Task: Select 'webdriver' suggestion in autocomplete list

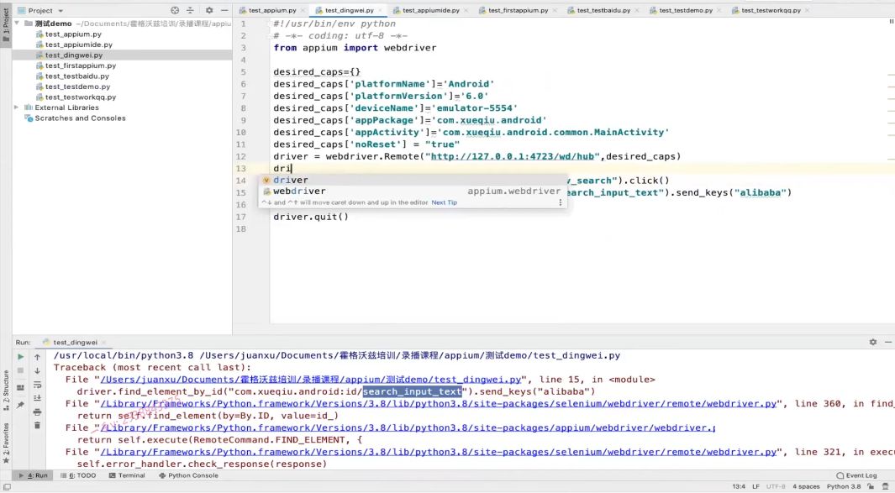Action: pyautogui.click(x=299, y=191)
